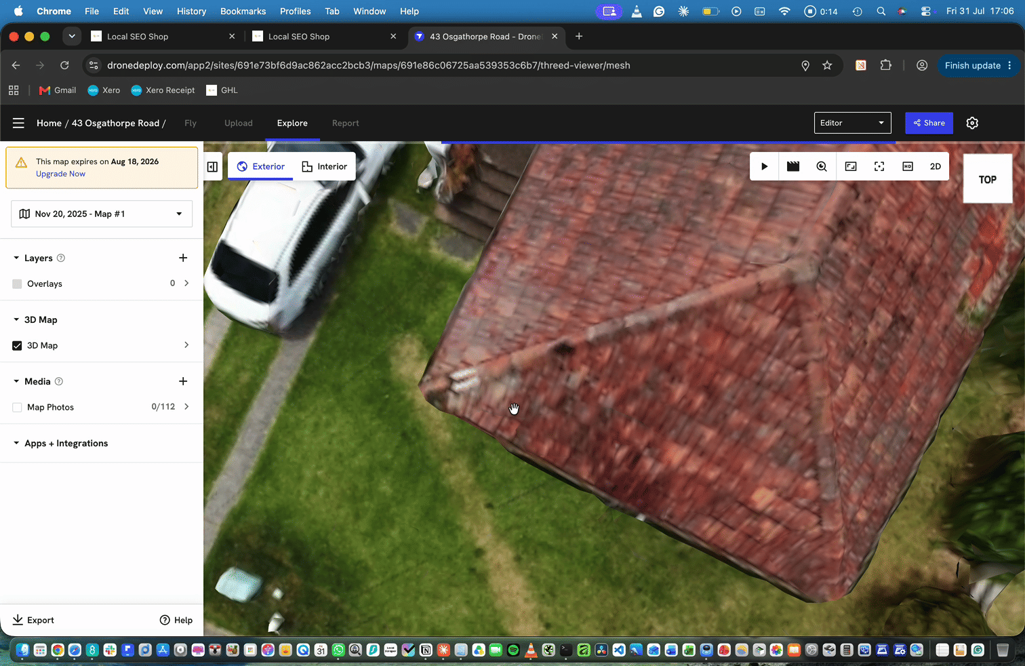Toggle HD quality rendering

tap(908, 166)
